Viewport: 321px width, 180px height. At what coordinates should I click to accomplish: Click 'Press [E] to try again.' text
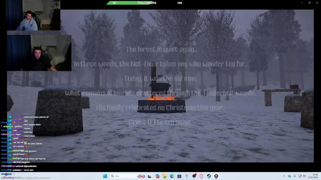(160, 122)
